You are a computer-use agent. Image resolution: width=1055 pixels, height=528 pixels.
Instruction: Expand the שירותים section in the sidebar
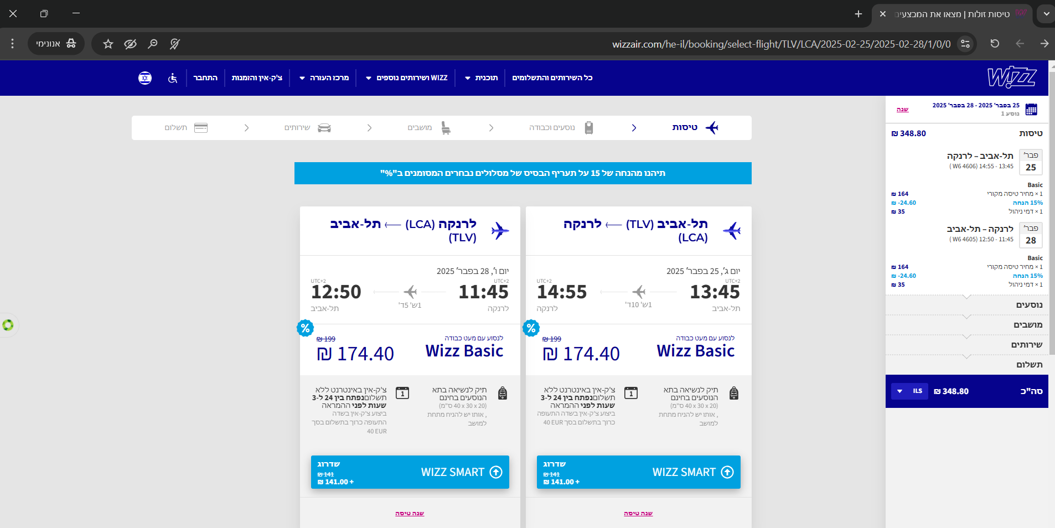pyautogui.click(x=967, y=345)
